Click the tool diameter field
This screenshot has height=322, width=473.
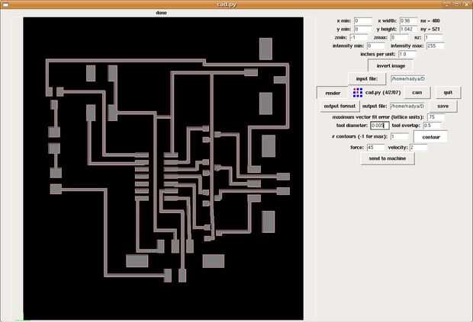(x=380, y=126)
